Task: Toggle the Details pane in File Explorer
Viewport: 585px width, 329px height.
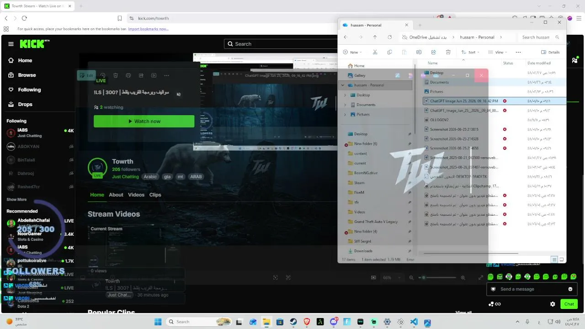Action: (550, 52)
